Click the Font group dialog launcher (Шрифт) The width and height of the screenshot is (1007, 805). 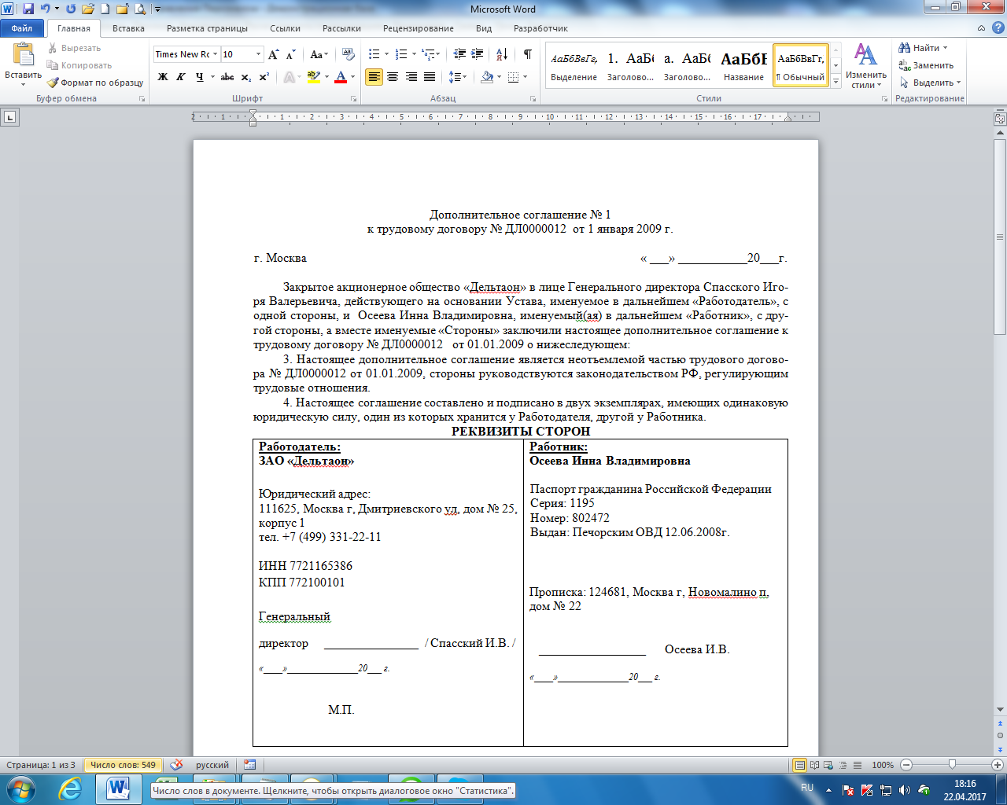pos(353,99)
